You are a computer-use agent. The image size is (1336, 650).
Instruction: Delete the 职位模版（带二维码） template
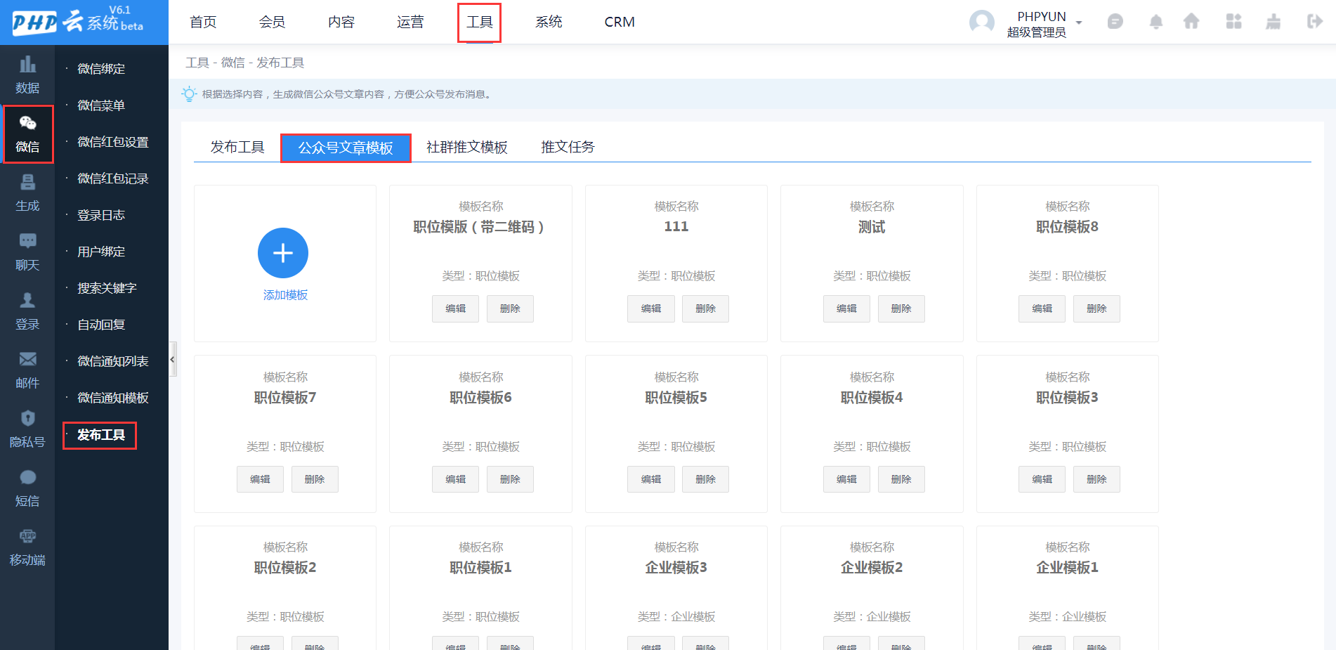510,308
